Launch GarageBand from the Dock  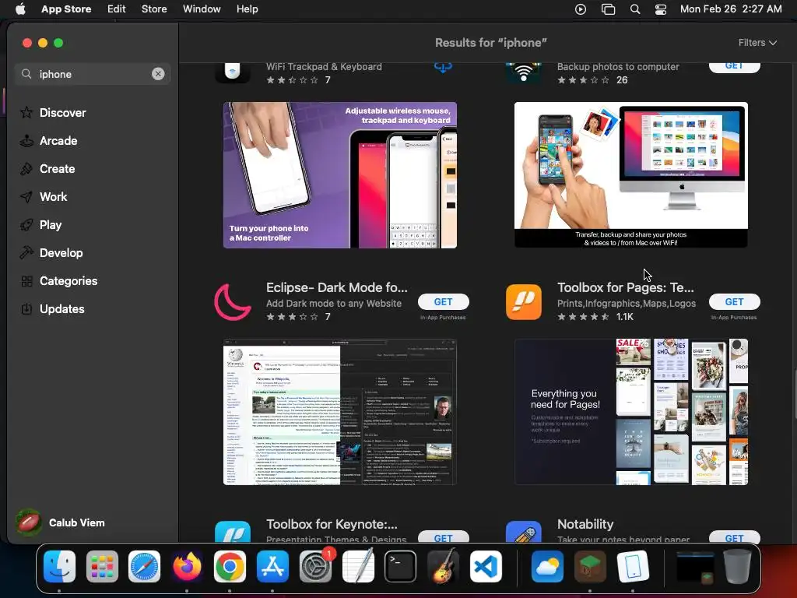[x=443, y=567]
